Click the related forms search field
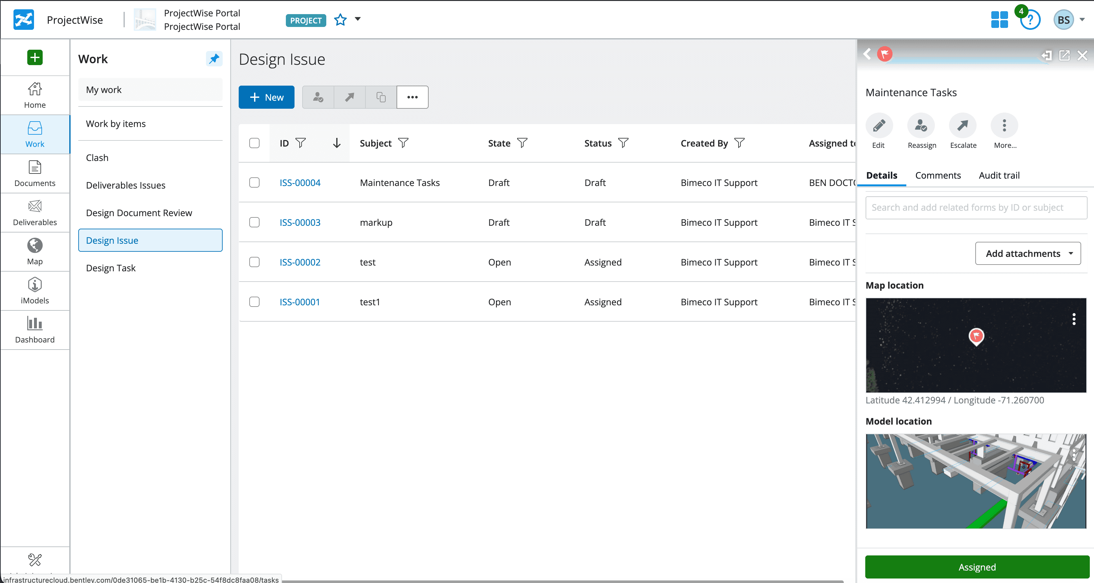 [976, 207]
